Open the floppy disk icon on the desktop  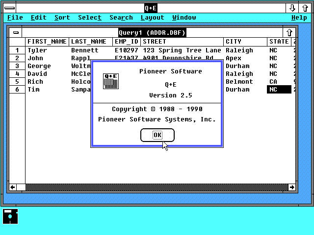tap(10, 216)
